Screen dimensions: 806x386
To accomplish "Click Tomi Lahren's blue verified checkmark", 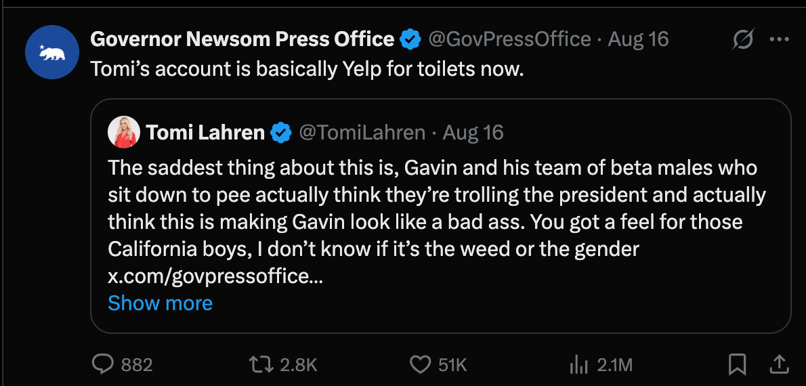I will point(281,133).
